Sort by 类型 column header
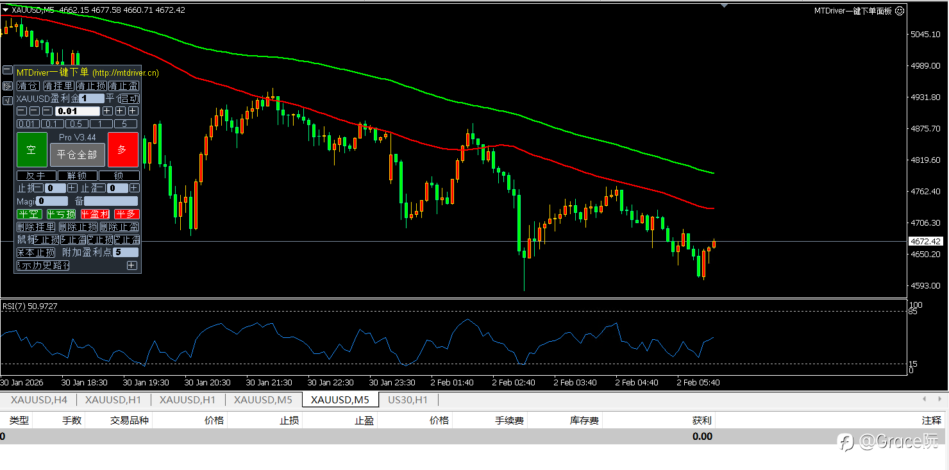Screen dimensions: 949x470 coord(19,421)
